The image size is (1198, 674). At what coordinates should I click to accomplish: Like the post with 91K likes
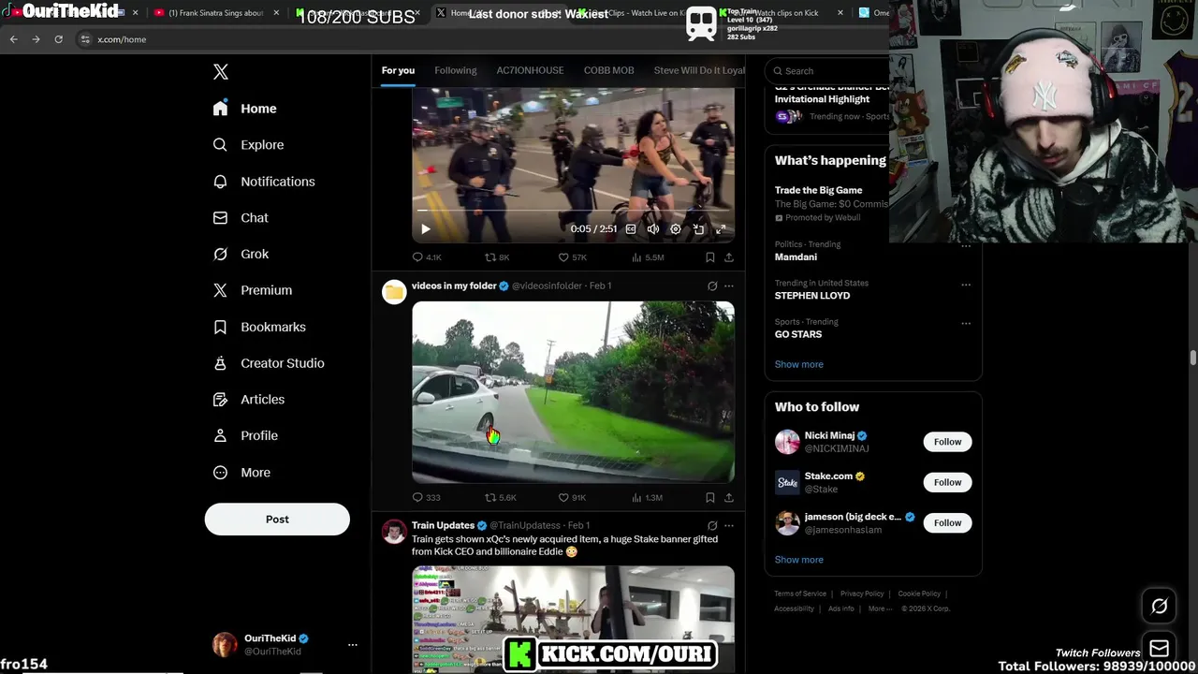click(x=572, y=498)
